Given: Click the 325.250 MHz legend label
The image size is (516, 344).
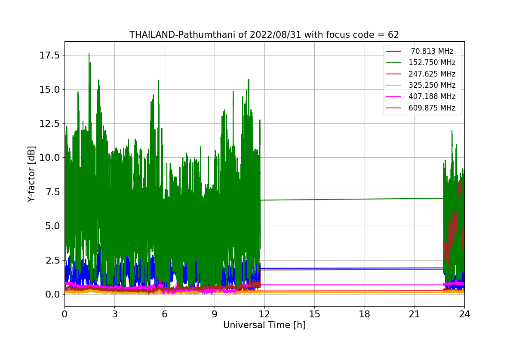Looking at the screenshot, I should tap(432, 85).
